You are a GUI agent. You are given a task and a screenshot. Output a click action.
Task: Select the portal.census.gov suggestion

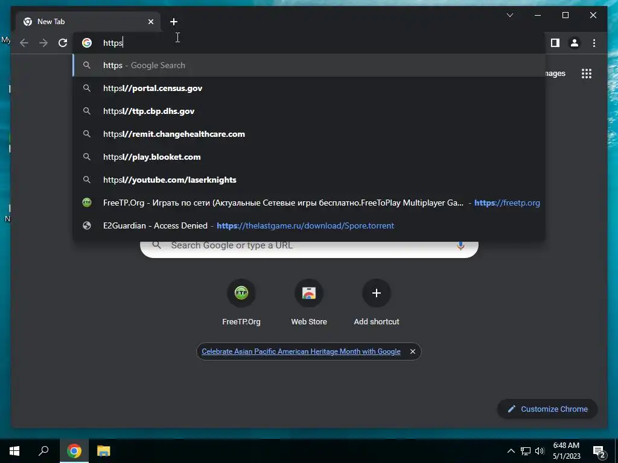309,88
